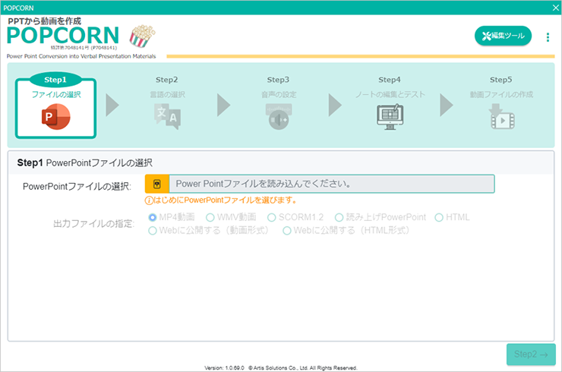Click the Step4 note editing monitor icon

(x=390, y=116)
